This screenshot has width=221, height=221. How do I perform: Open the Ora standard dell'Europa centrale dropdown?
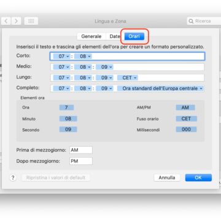[x=161, y=88]
